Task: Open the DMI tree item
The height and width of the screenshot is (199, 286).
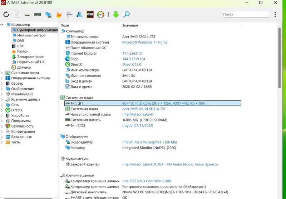Action: click(x=18, y=41)
